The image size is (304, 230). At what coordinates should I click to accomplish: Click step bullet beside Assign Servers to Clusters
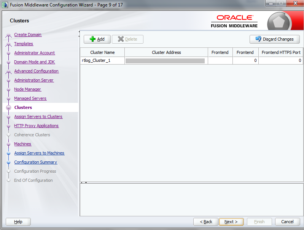(8, 117)
